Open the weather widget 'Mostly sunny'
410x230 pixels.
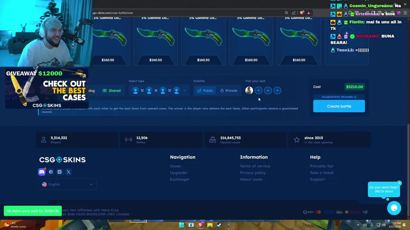(14, 225)
